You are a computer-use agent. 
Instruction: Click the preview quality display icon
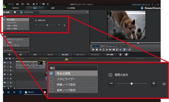coord(117,50)
